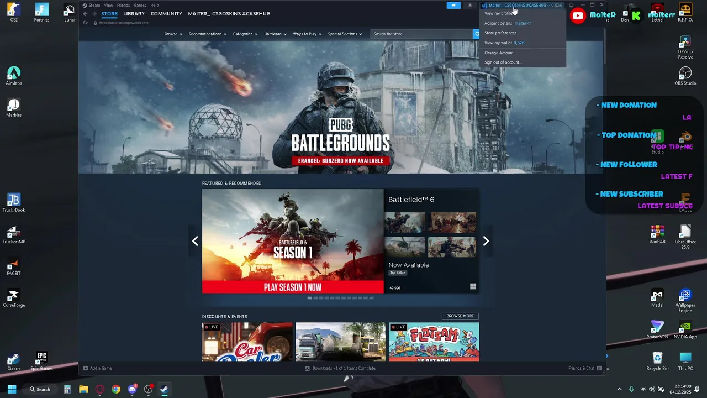Open the R.E.P.O. desktop shortcut
The image size is (707, 398).
(x=685, y=13)
